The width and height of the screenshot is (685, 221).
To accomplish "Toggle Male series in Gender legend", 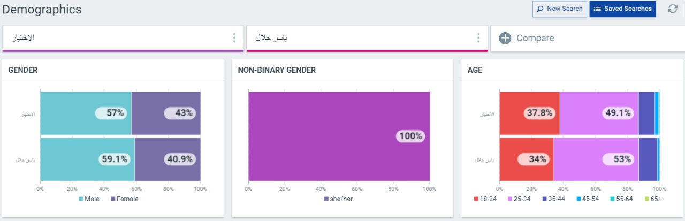I will 89,199.
